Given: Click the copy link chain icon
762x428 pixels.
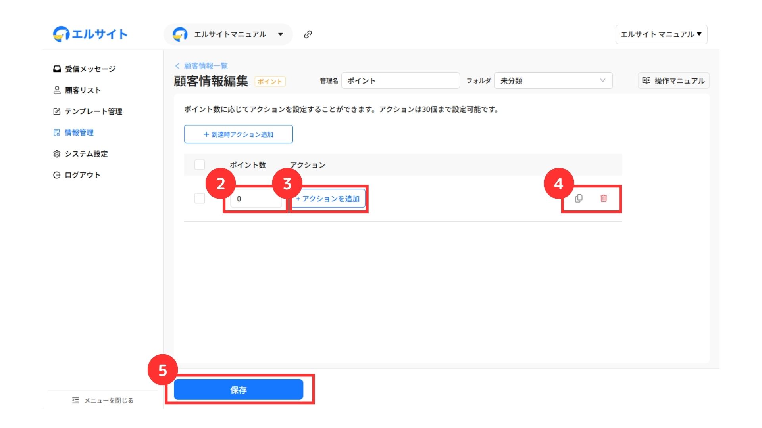Looking at the screenshot, I should click(308, 34).
